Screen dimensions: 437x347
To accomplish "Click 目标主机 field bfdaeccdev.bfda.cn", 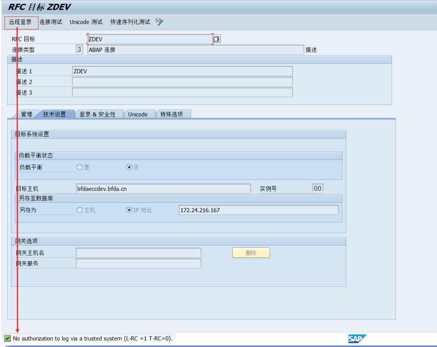I will tap(163, 189).
